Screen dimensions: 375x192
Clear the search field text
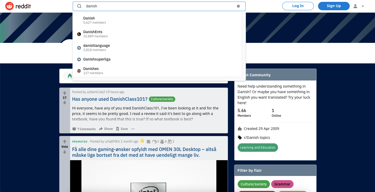click(x=238, y=6)
